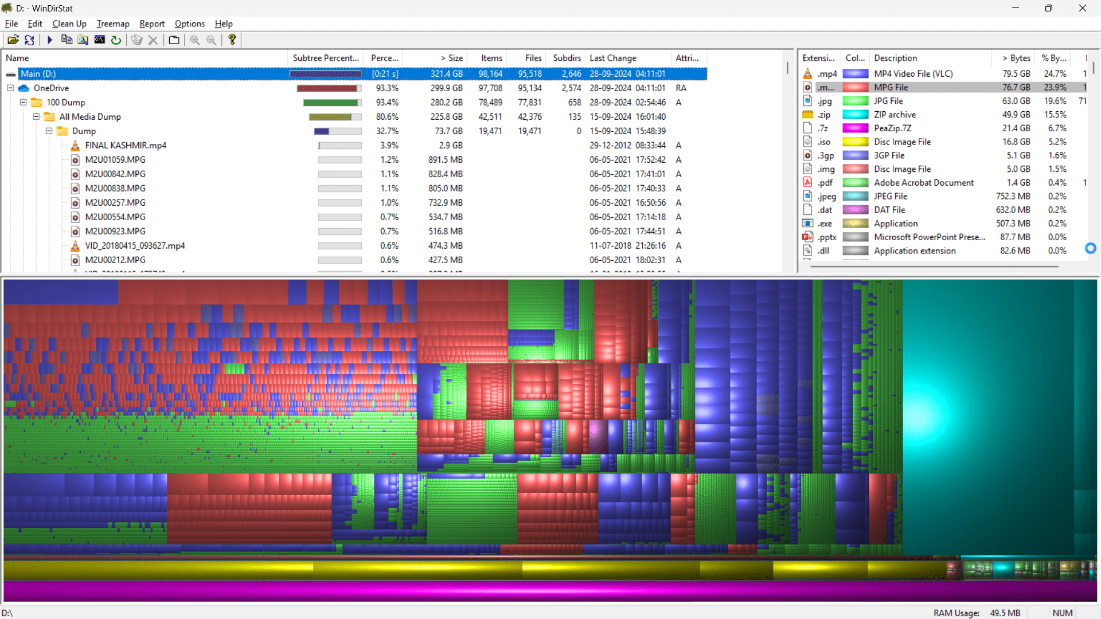Open the Clean Up menu
Image resolution: width=1101 pixels, height=619 pixels.
click(x=69, y=23)
